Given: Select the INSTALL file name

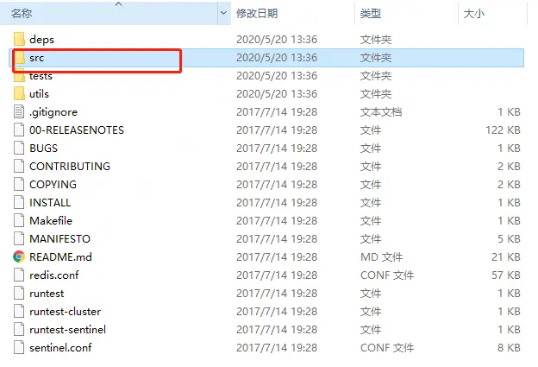Looking at the screenshot, I should [50, 202].
